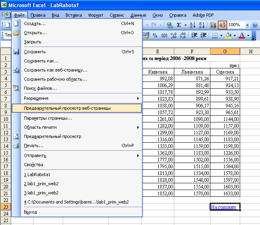This screenshot has height=225, width=260.
Task: Click the Currency style icon
Action: pos(146,35)
